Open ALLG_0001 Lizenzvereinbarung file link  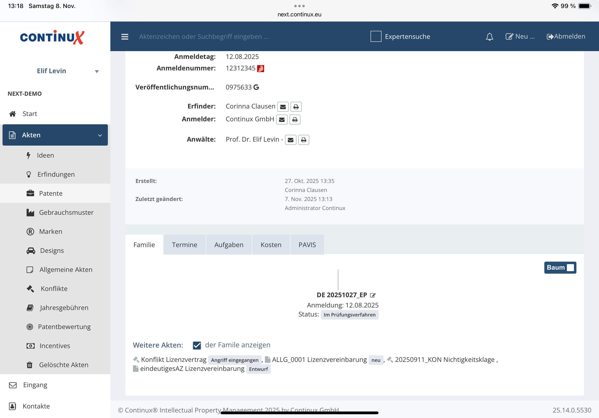[319, 360]
